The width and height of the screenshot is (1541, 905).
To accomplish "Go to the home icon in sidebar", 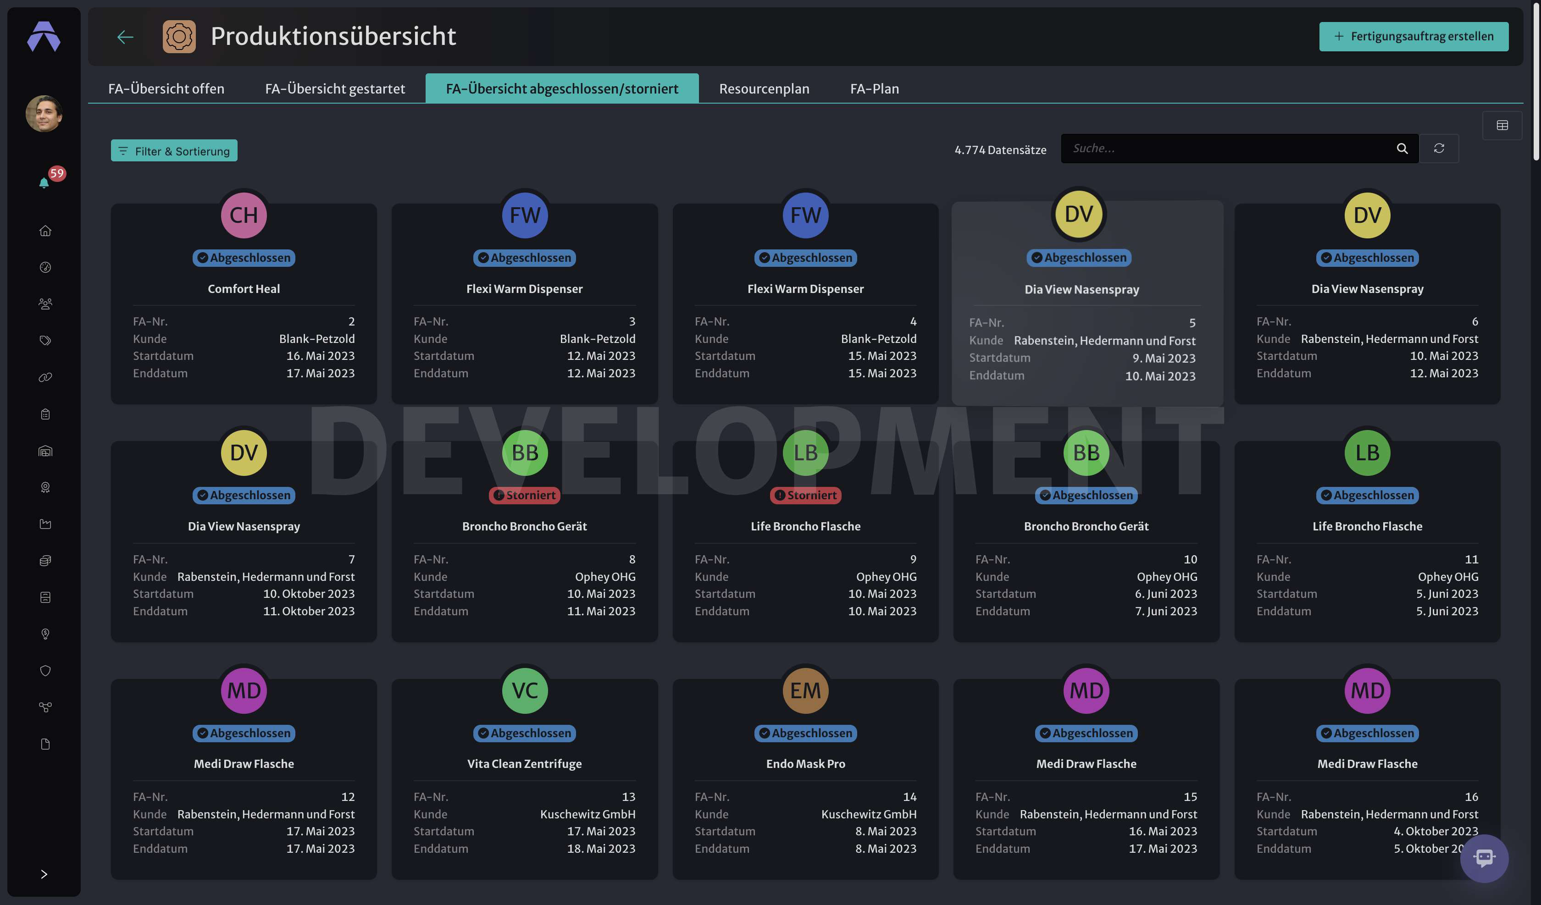I will [44, 231].
